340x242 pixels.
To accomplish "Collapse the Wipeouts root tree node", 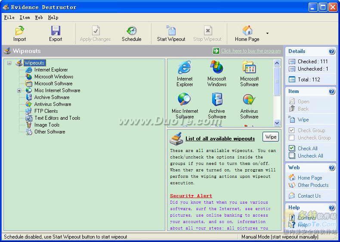I will pyautogui.click(x=9, y=63).
